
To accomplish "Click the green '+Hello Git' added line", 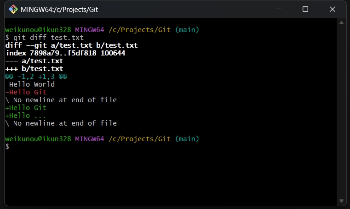I will (x=26, y=108).
